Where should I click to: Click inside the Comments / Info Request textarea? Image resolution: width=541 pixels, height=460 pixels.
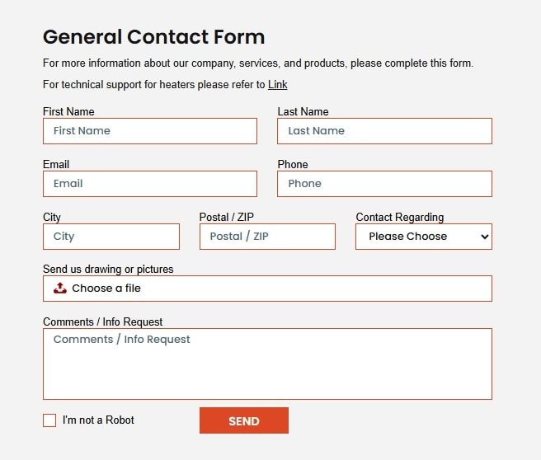tap(267, 364)
